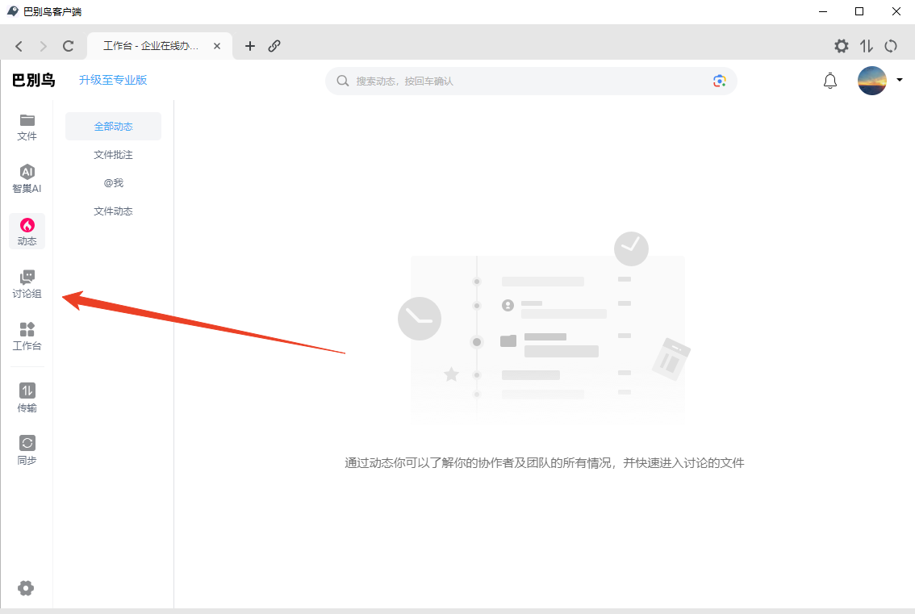Close the 工作台 tab
This screenshot has width=915, height=614.
217,46
